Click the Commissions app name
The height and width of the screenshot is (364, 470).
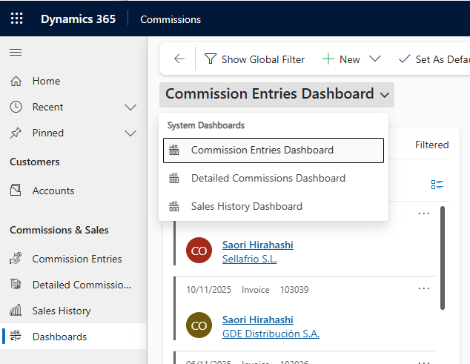[x=171, y=19]
